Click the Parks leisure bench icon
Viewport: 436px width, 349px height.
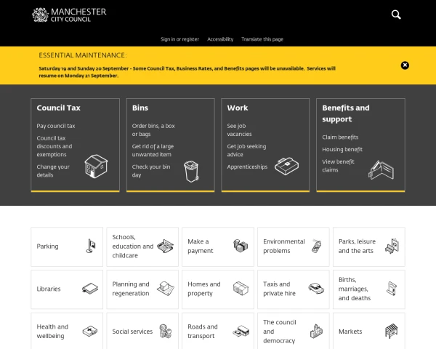[392, 246]
